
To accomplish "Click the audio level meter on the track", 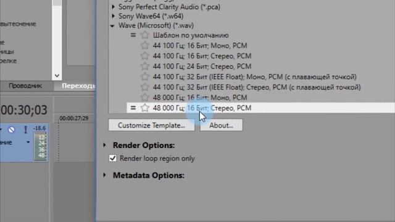I will tap(40, 147).
